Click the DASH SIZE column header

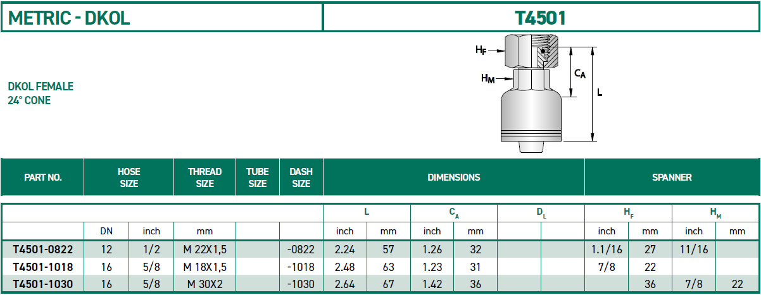(x=301, y=178)
